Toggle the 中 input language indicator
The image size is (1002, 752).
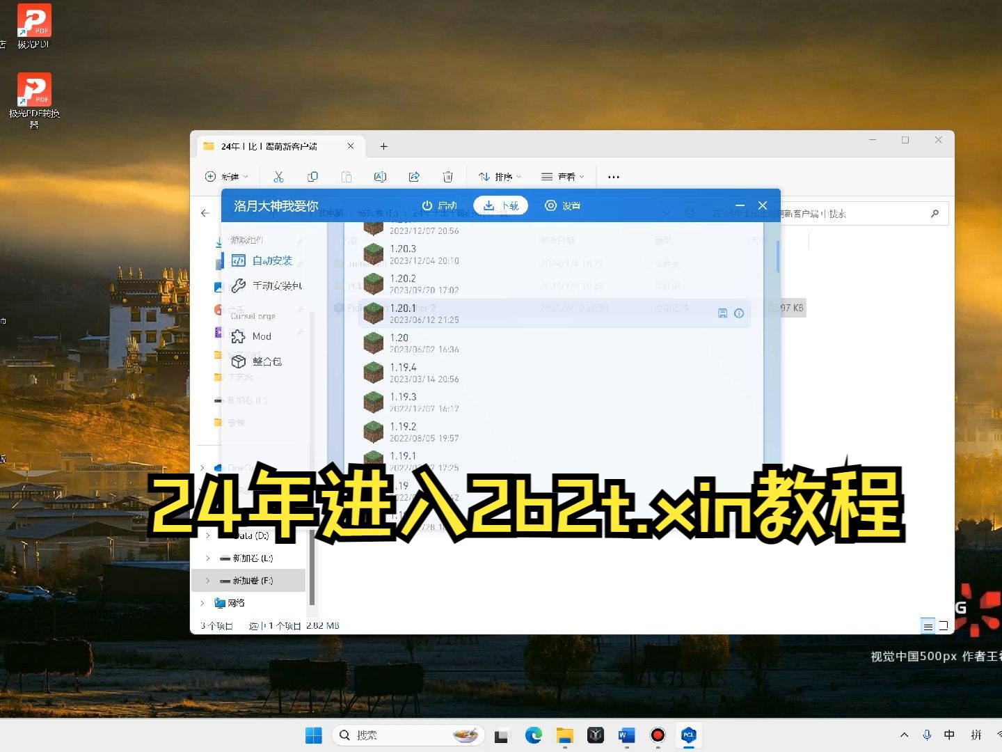[x=949, y=735]
